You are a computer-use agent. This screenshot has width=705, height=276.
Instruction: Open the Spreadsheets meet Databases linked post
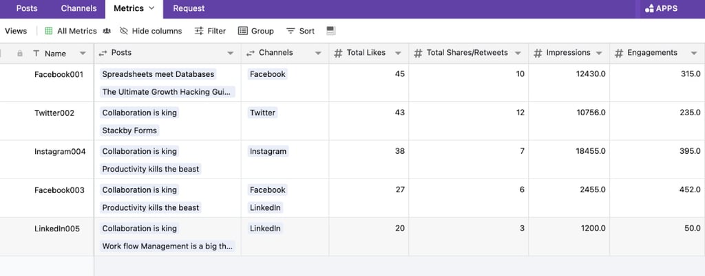(158, 74)
